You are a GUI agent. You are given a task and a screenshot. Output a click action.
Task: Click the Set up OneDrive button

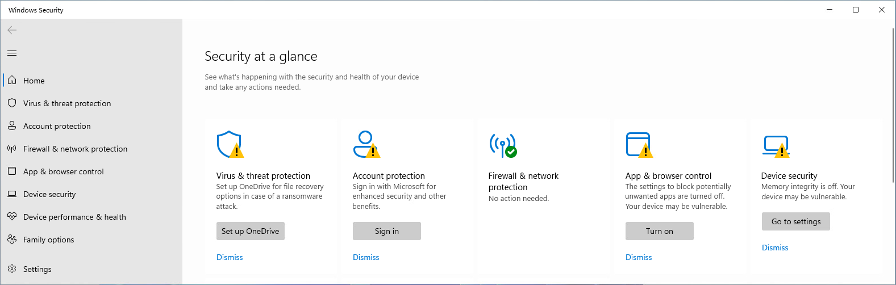251,231
